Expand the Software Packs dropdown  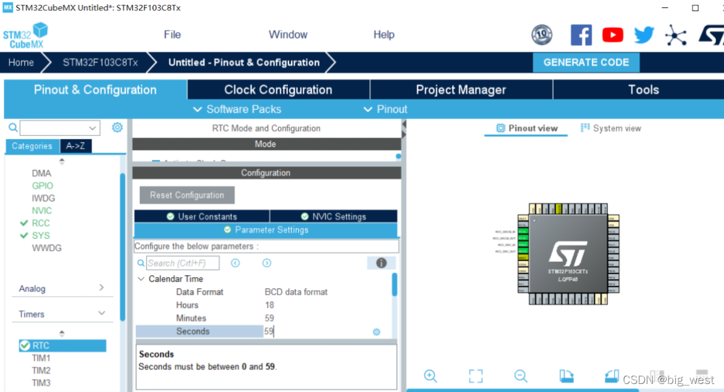[237, 109]
